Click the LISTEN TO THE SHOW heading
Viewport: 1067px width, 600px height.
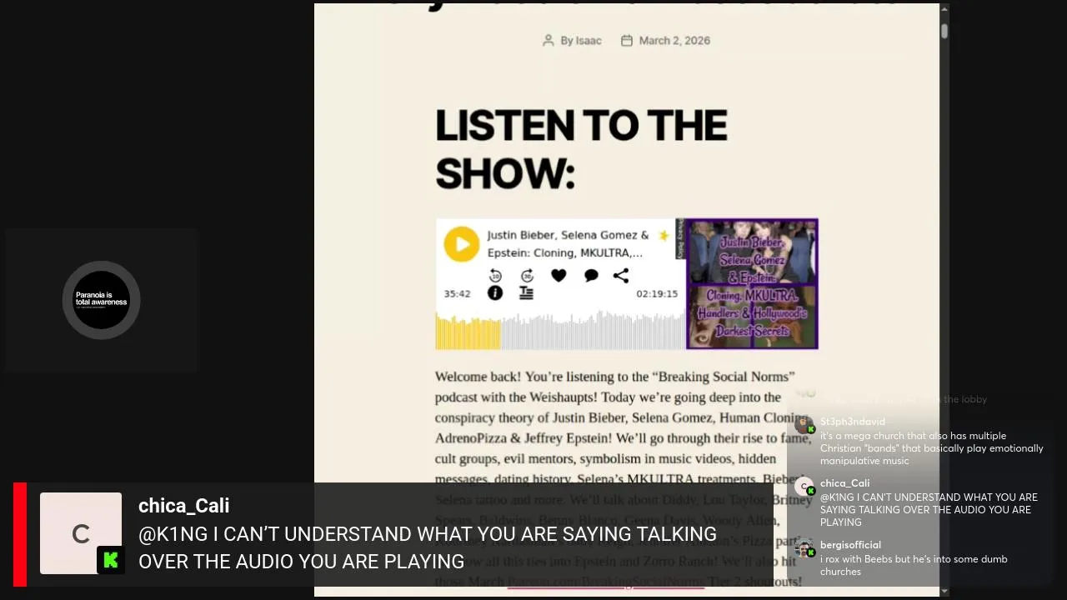point(581,150)
